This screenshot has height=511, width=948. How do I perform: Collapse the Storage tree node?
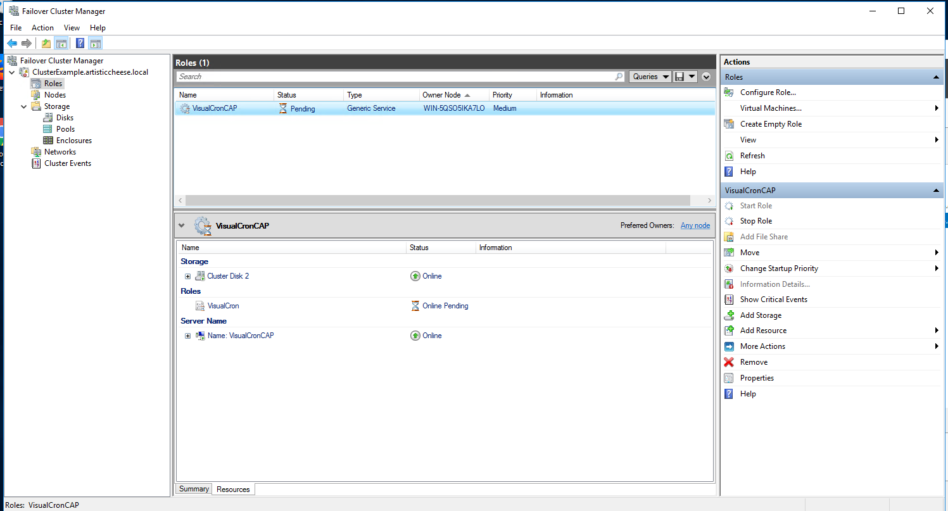24,106
